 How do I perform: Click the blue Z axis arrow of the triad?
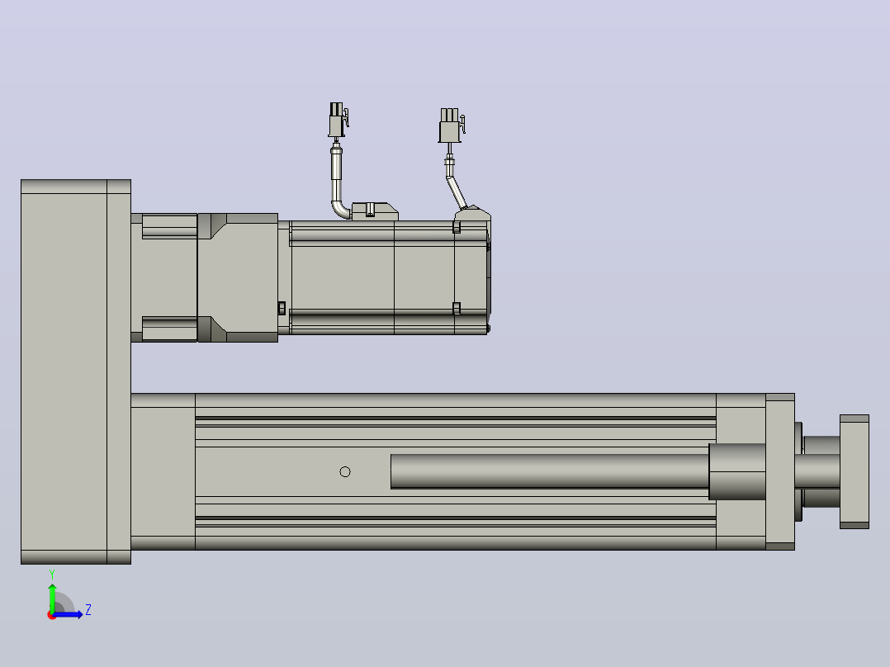(69, 614)
